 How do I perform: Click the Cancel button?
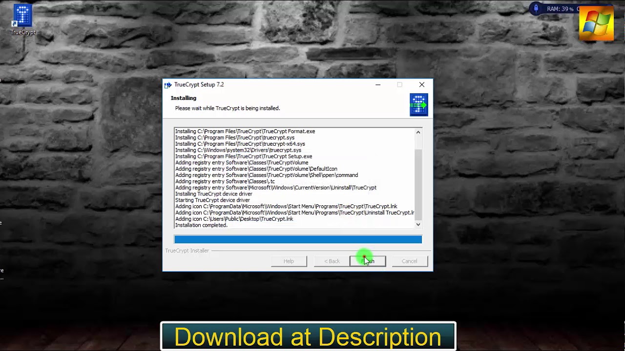410,261
